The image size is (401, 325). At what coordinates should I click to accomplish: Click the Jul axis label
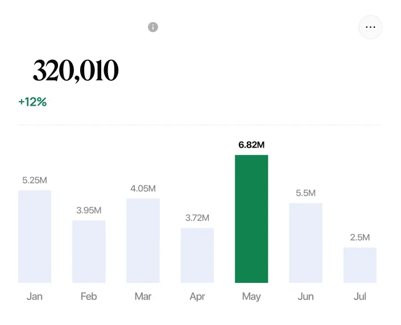coord(359,297)
